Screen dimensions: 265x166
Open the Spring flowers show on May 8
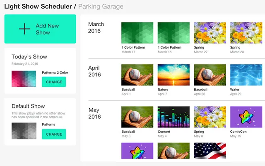(x=210, y=117)
